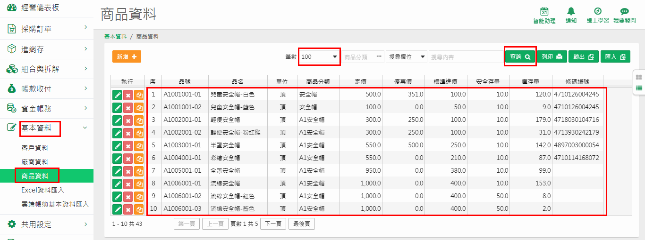Expand the 組合與拆解 sidebar section
Image resolution: width=645 pixels, height=240 pixels.
(x=85, y=68)
